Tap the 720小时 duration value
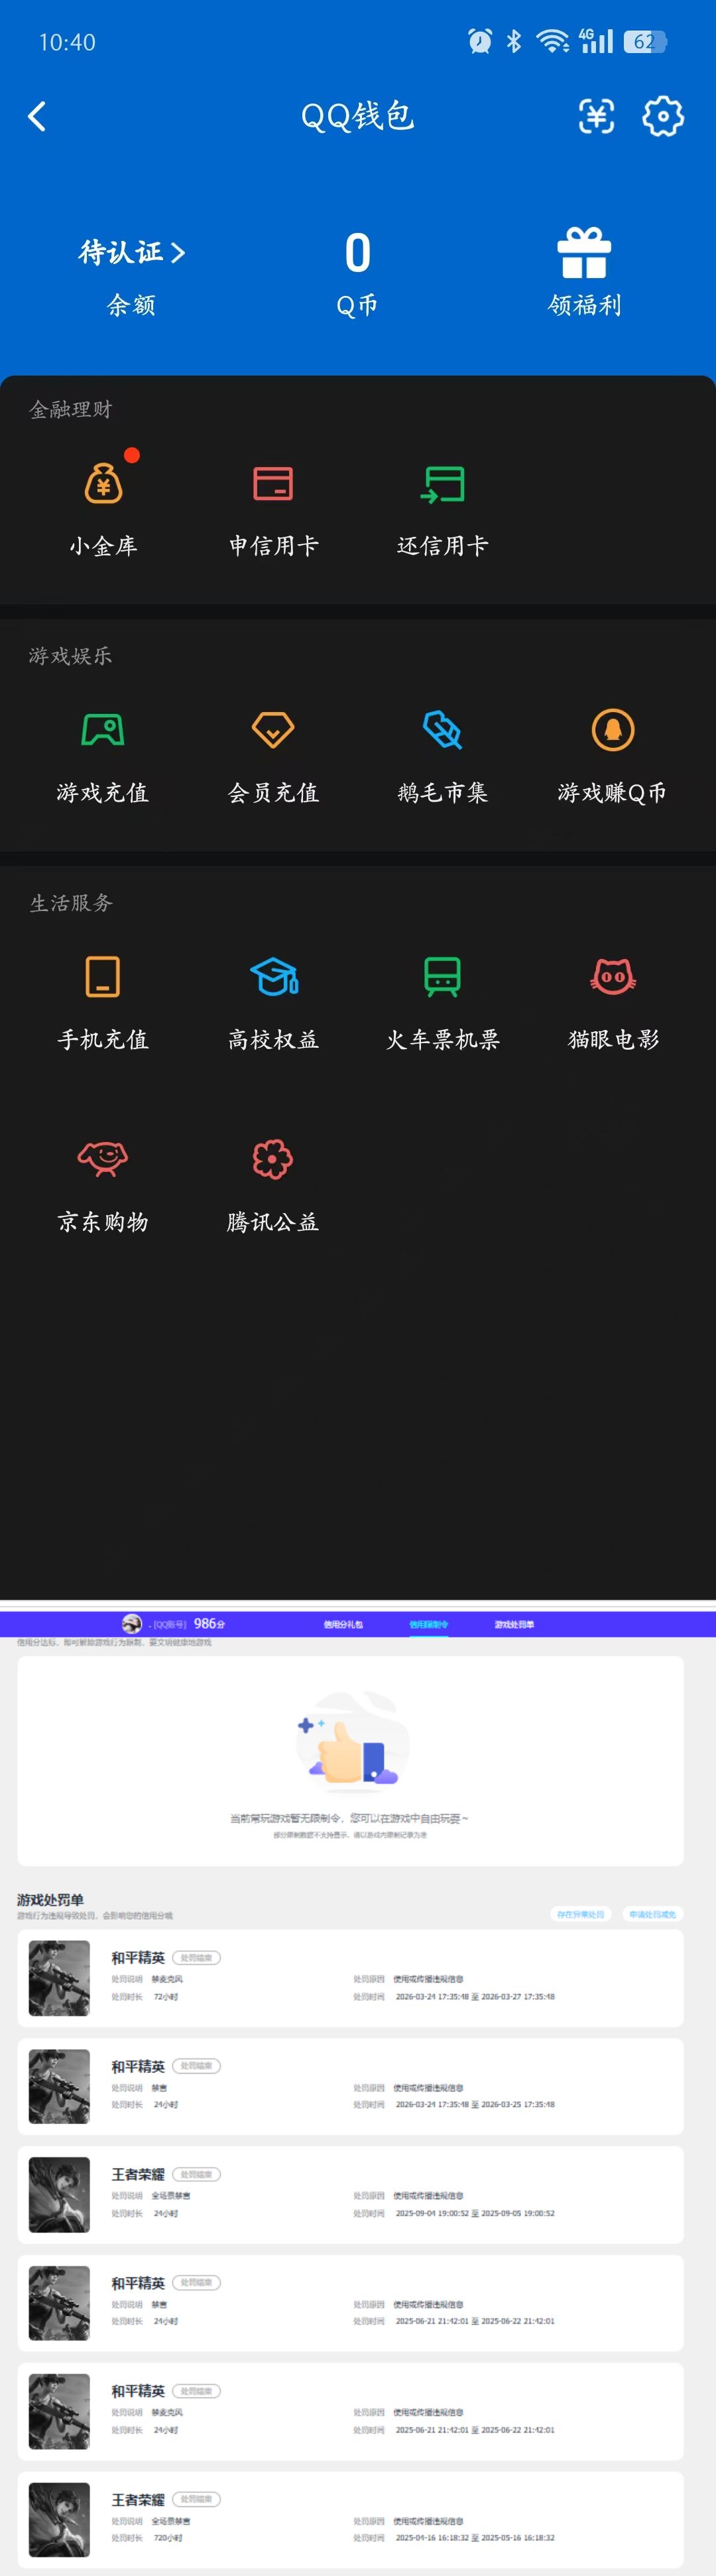716x2576 pixels. coord(168,2537)
